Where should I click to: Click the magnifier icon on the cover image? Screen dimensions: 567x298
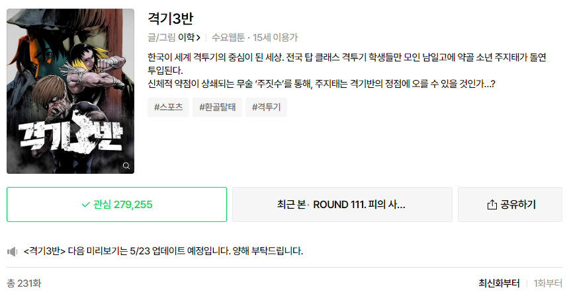[x=126, y=166]
